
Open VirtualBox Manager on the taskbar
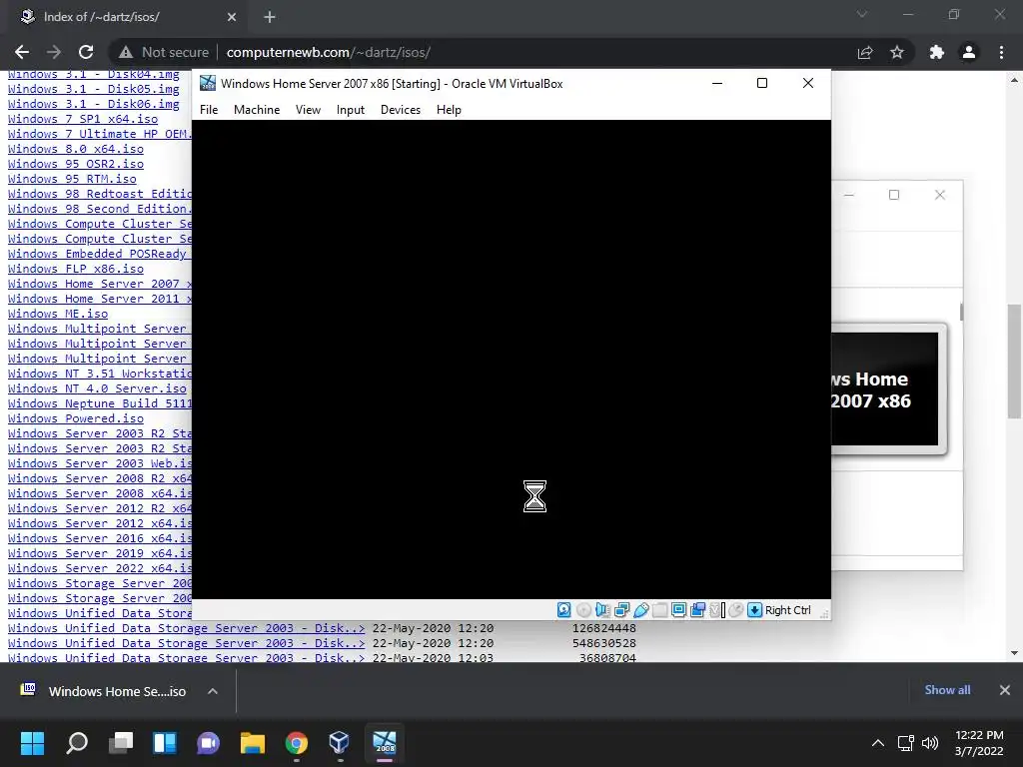pyautogui.click(x=340, y=743)
